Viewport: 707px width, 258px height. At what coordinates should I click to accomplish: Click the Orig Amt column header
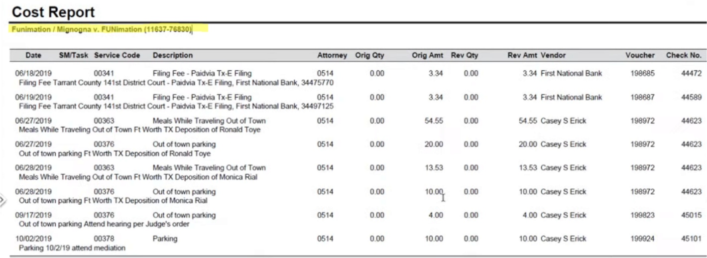point(427,55)
